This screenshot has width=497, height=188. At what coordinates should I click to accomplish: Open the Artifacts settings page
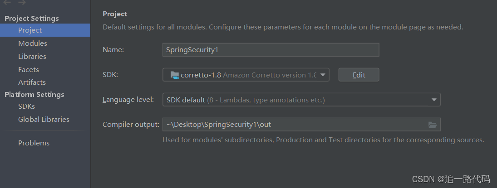[x=32, y=82]
